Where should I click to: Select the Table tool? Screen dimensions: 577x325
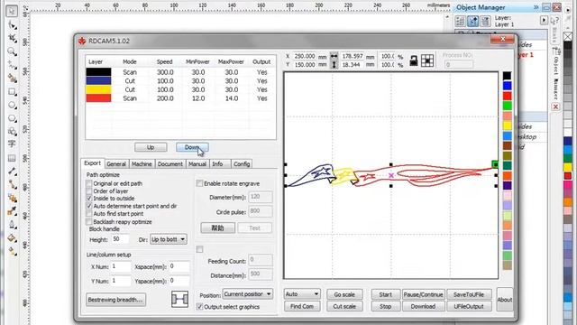tap(12, 158)
